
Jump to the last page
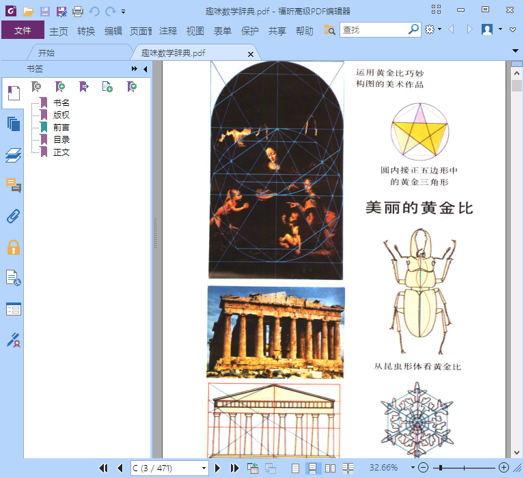(234, 468)
